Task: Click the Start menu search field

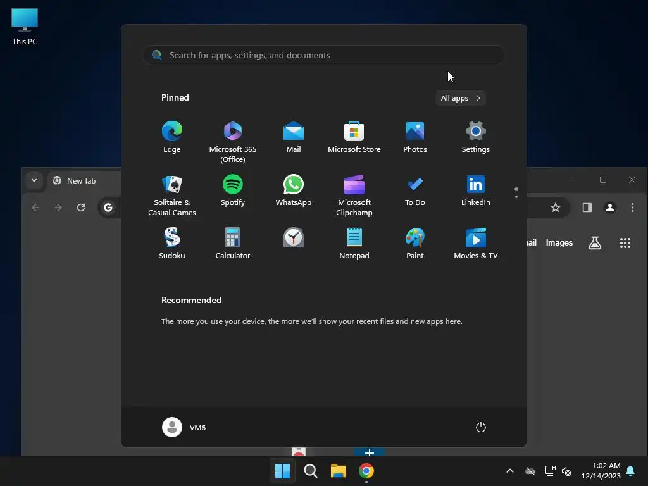Action: (323, 55)
